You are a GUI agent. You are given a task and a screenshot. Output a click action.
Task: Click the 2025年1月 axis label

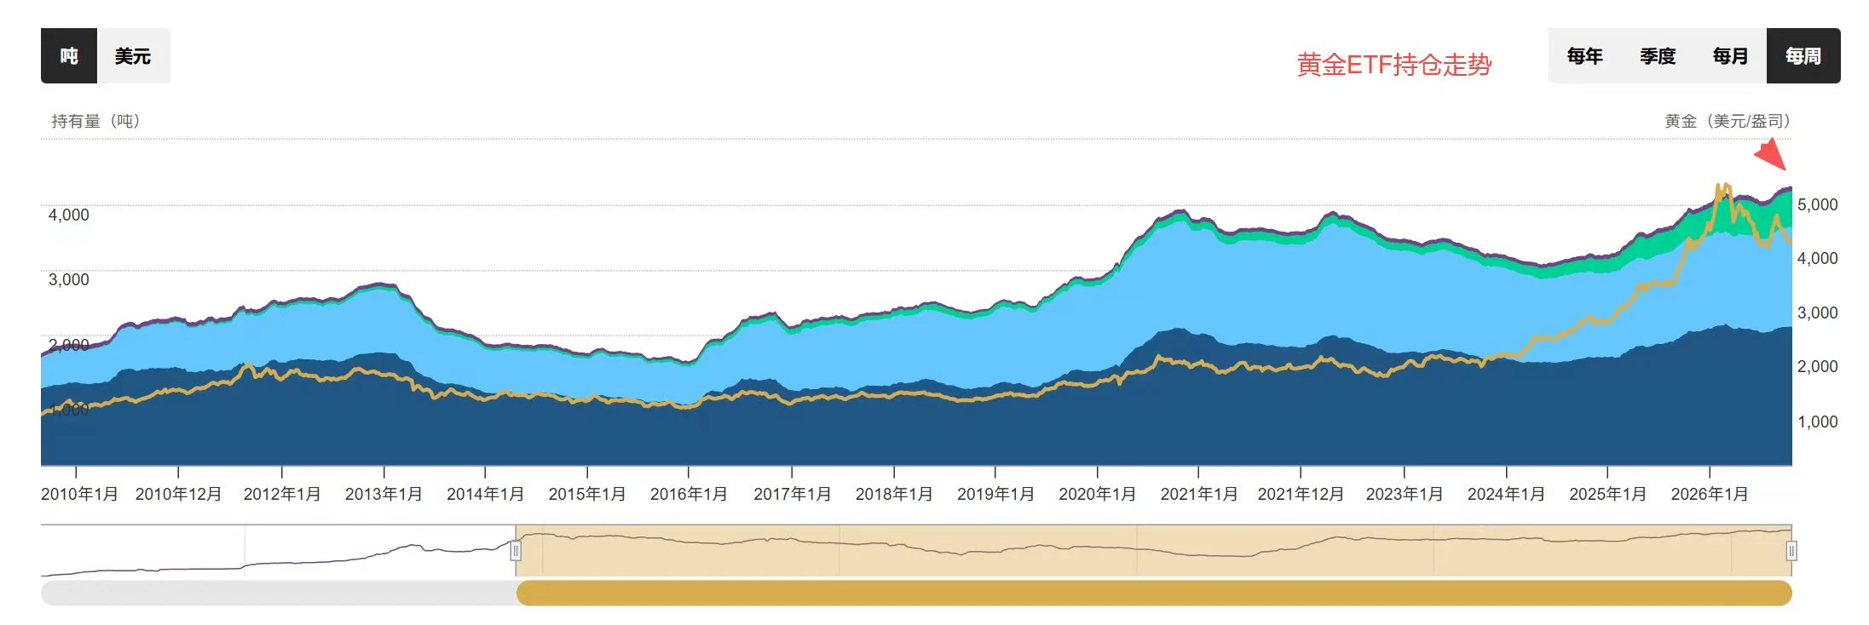pyautogui.click(x=1607, y=494)
